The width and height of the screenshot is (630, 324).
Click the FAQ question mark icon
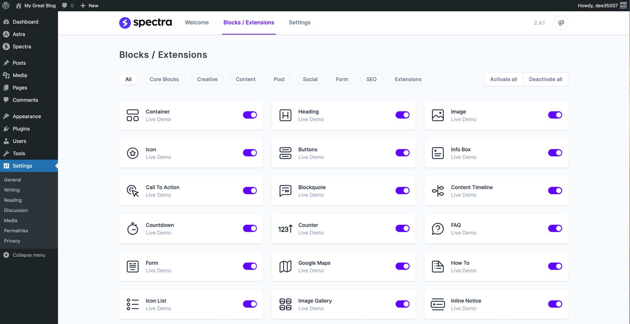(x=437, y=229)
